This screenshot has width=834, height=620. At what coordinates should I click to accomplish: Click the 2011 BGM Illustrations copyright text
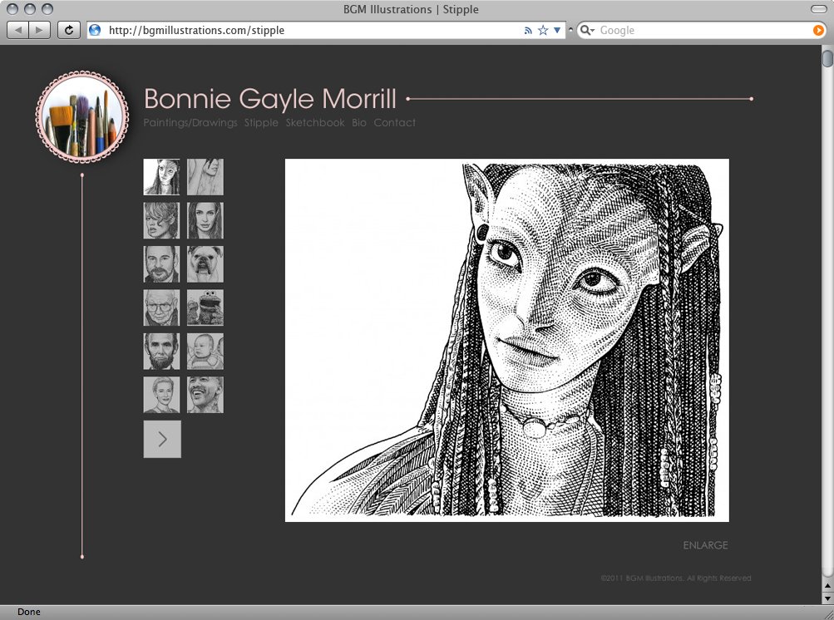point(676,578)
